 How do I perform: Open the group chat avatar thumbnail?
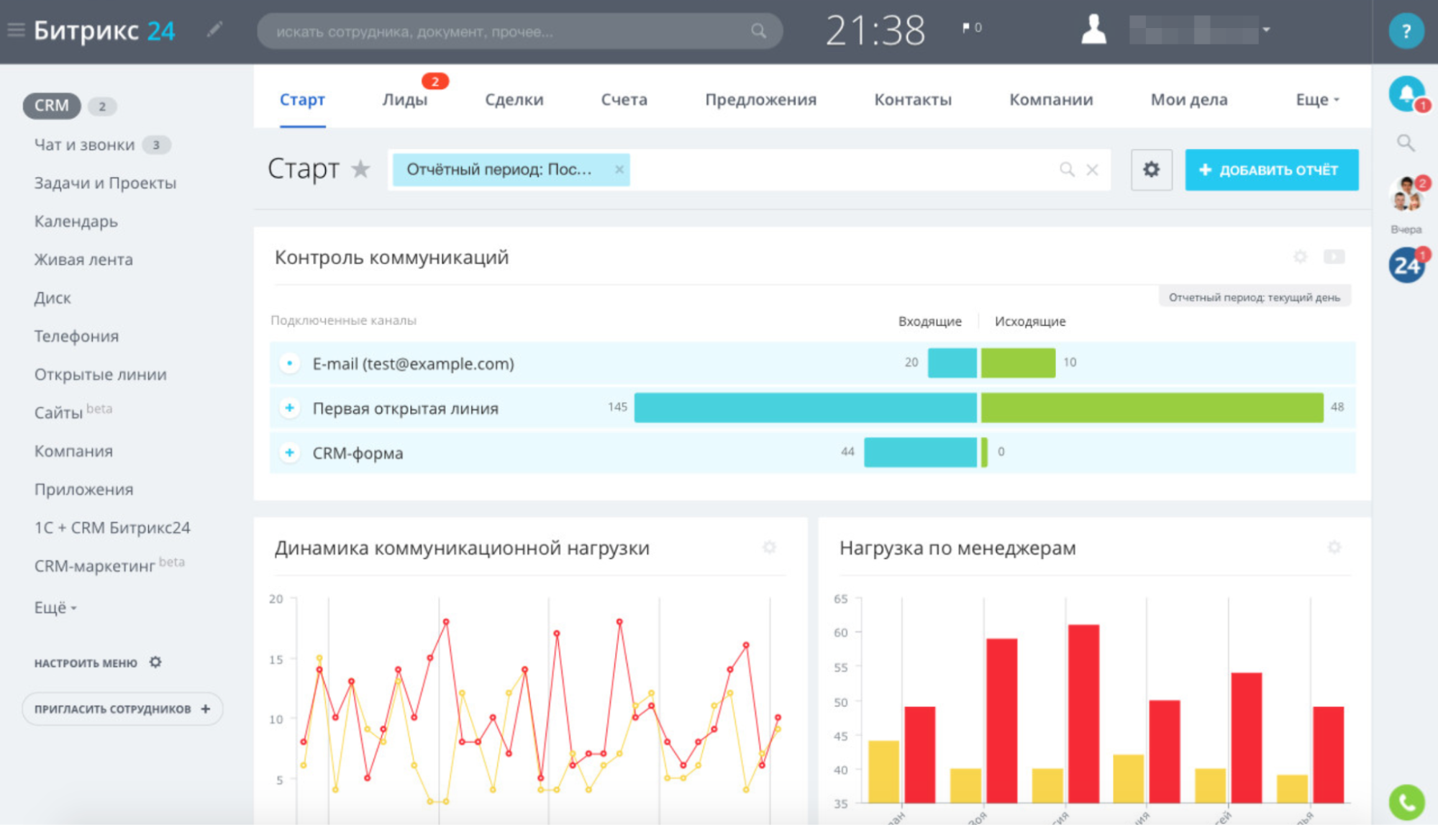coord(1406,194)
